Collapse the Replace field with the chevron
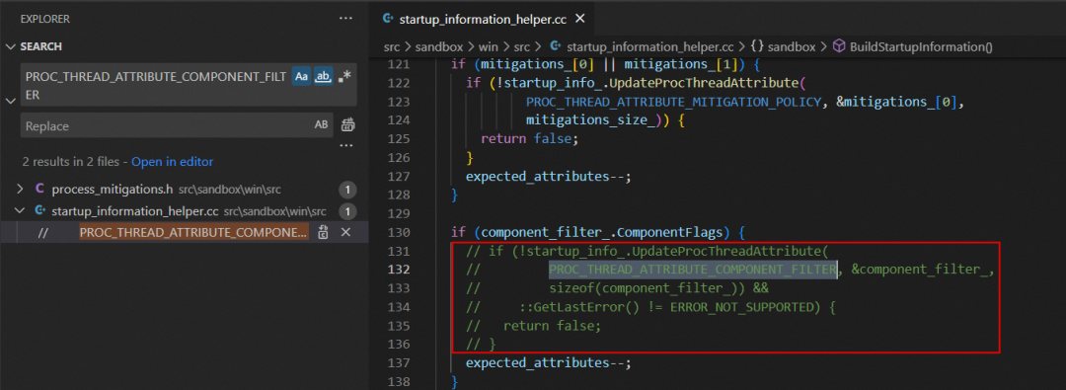1066x390 pixels. (x=10, y=101)
